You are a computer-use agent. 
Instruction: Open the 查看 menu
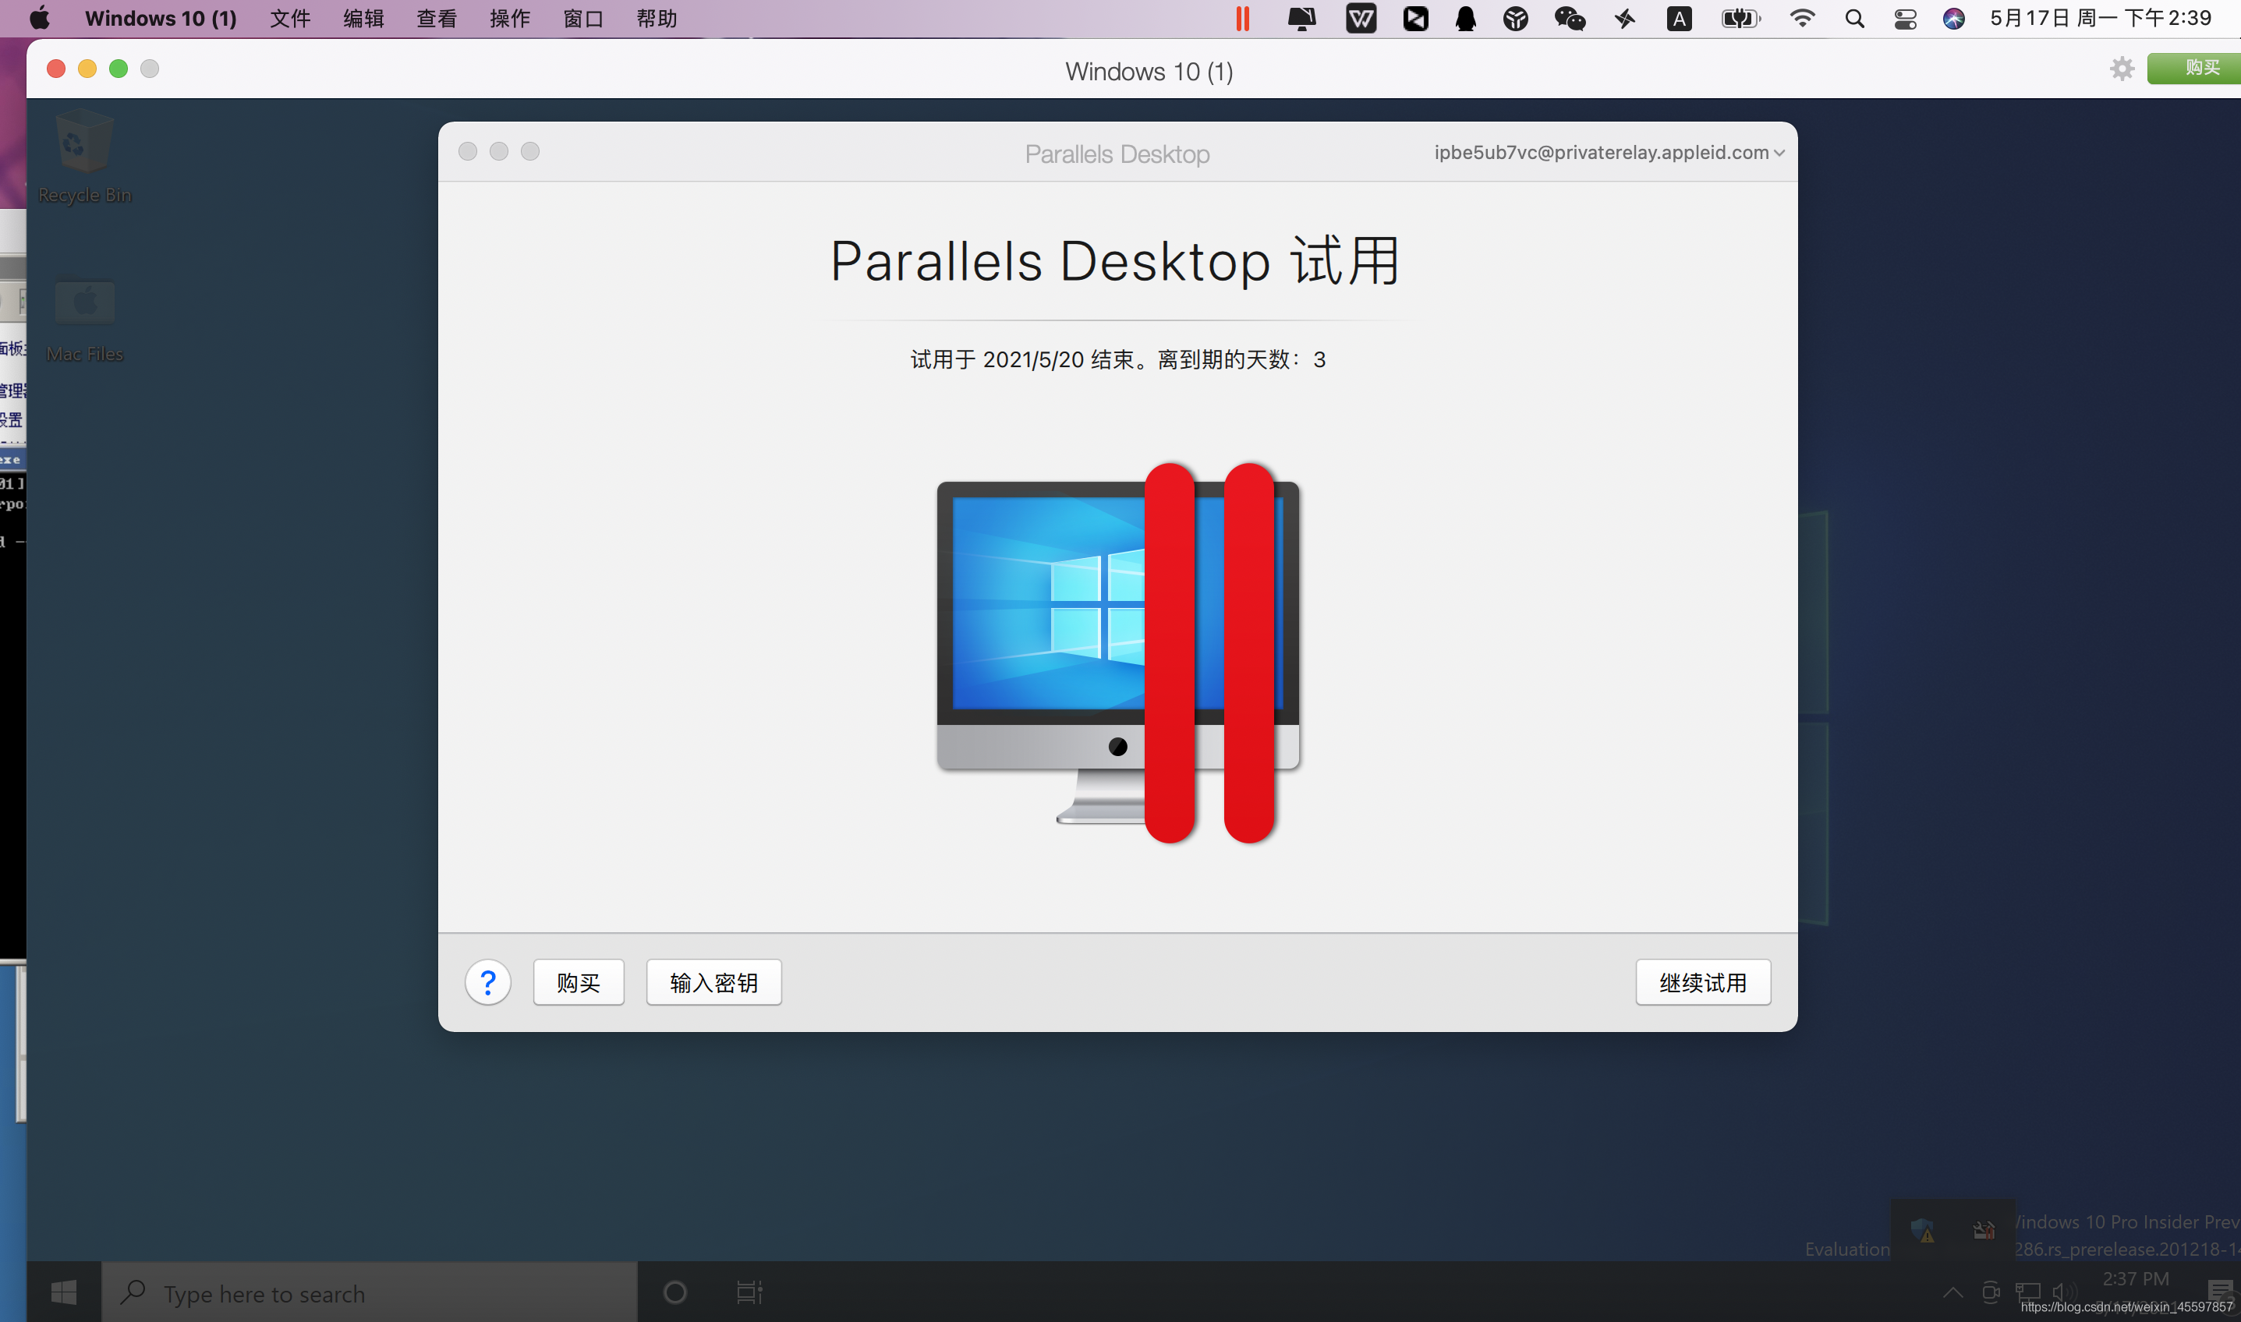[x=436, y=19]
